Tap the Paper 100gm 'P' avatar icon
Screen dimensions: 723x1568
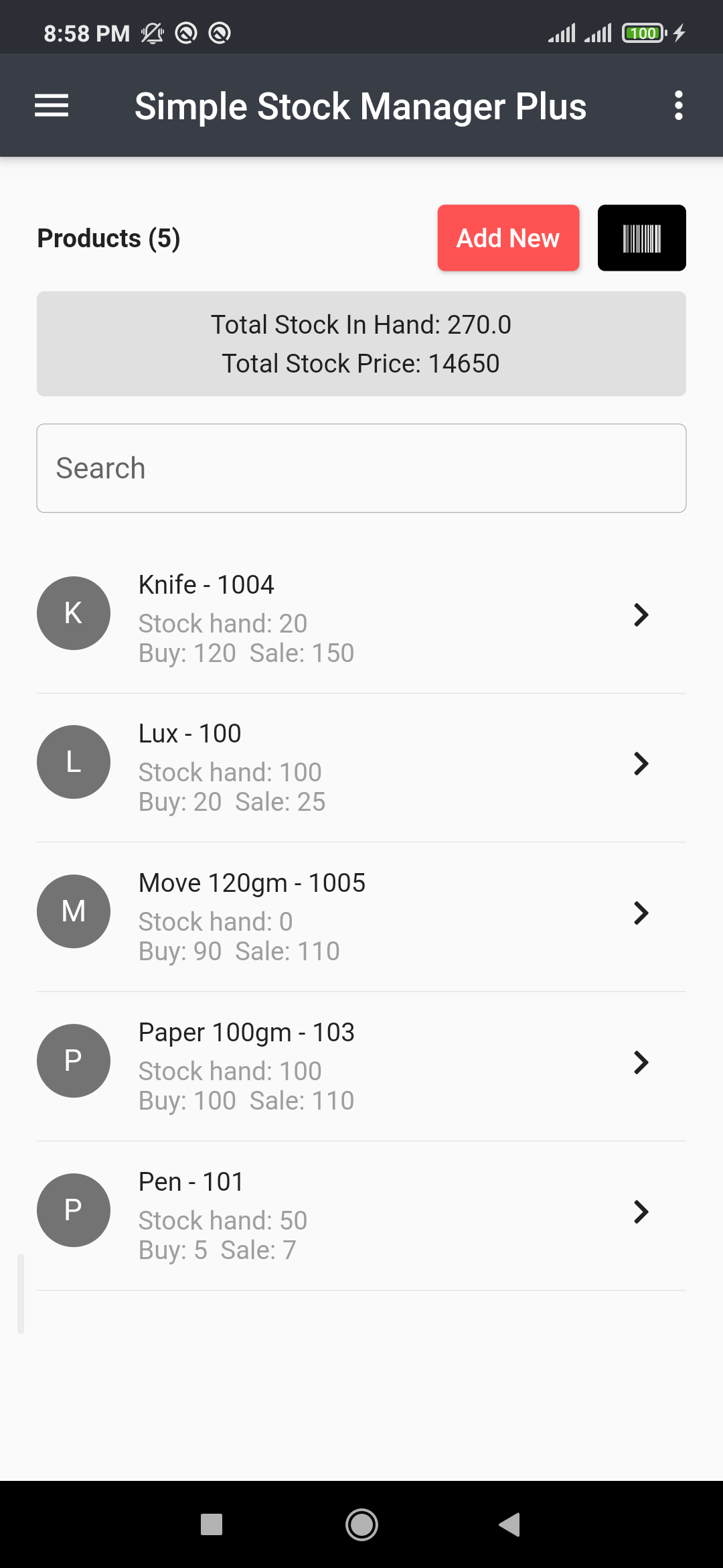pyautogui.click(x=74, y=1061)
